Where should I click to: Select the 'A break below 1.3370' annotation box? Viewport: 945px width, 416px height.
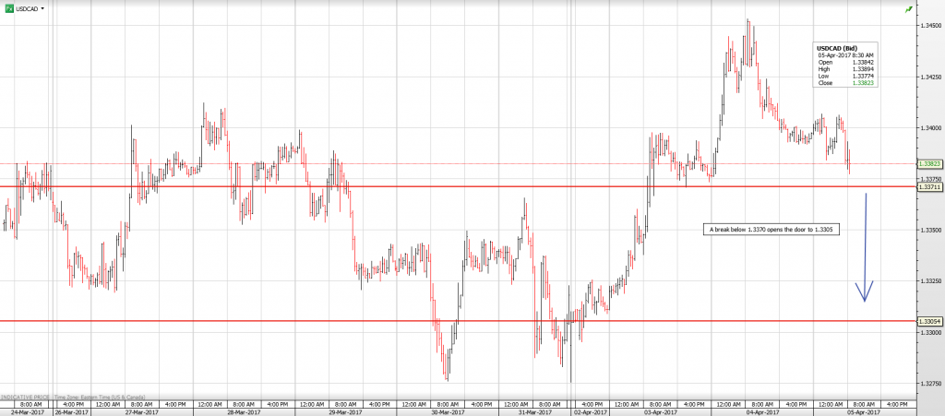(771, 228)
